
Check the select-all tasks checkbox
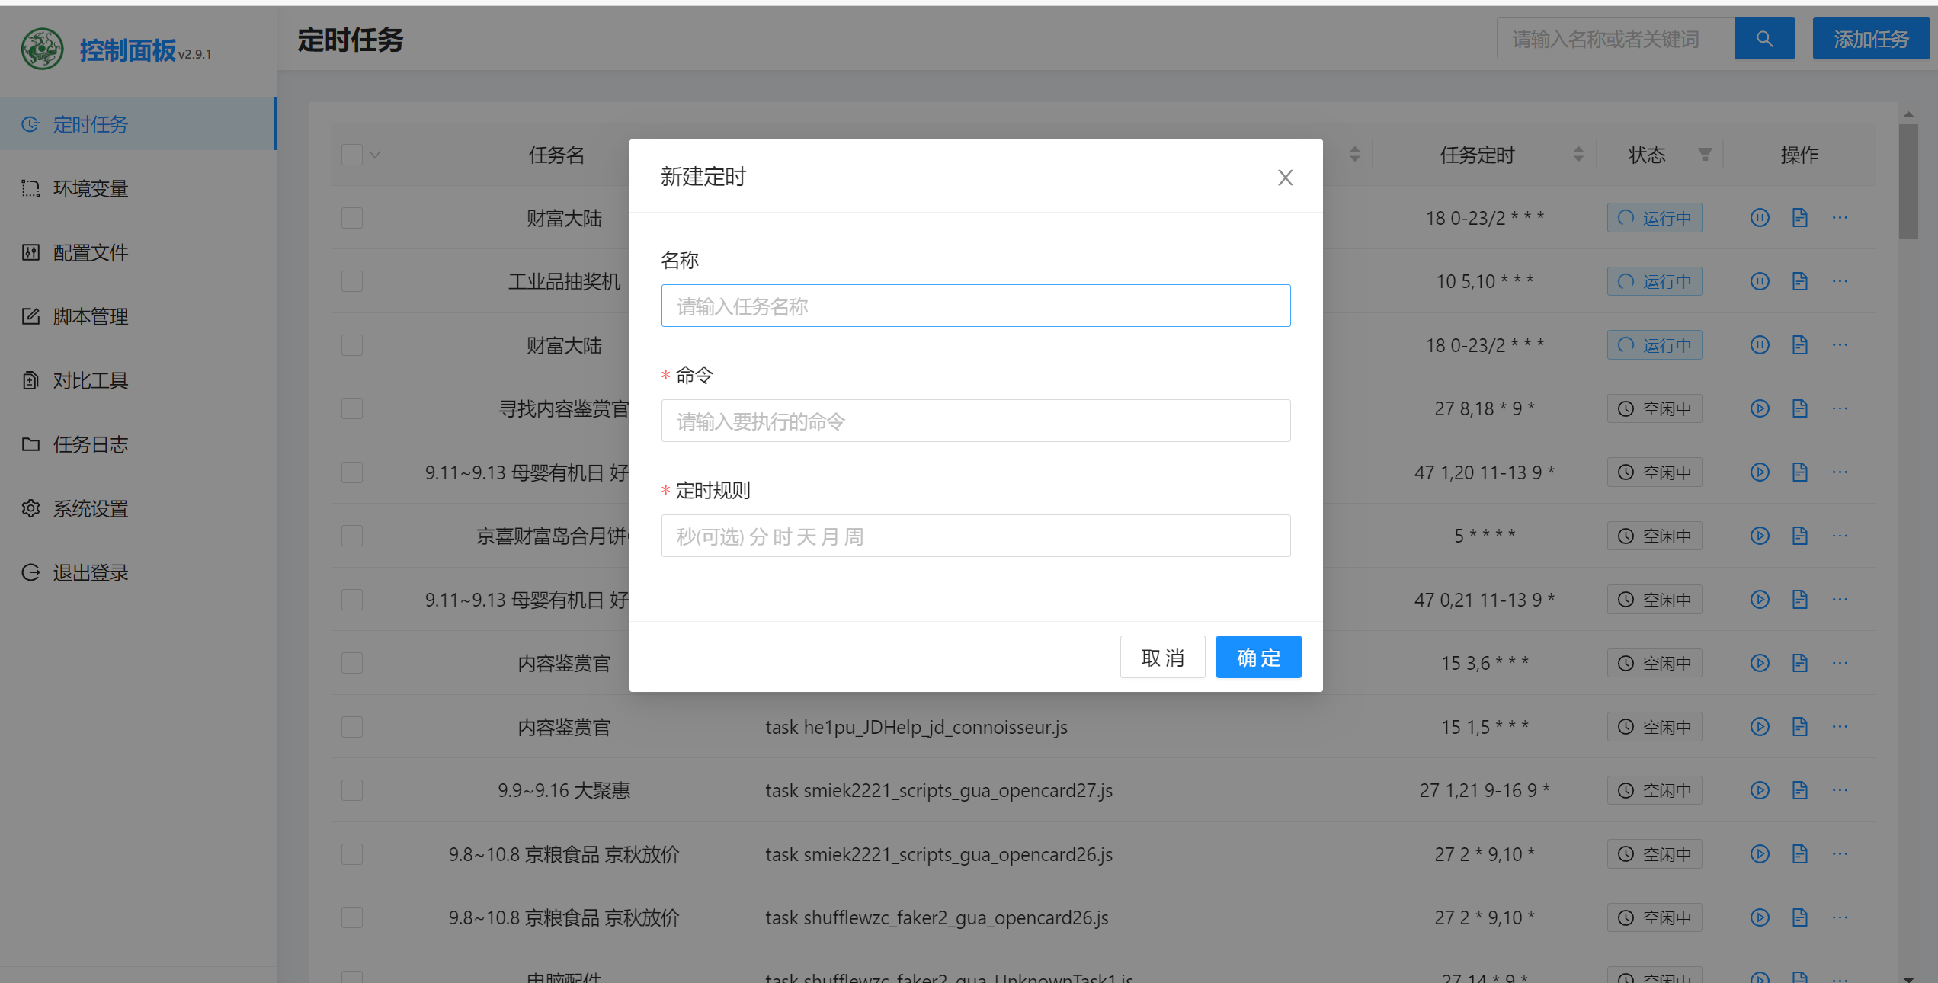pos(351,154)
